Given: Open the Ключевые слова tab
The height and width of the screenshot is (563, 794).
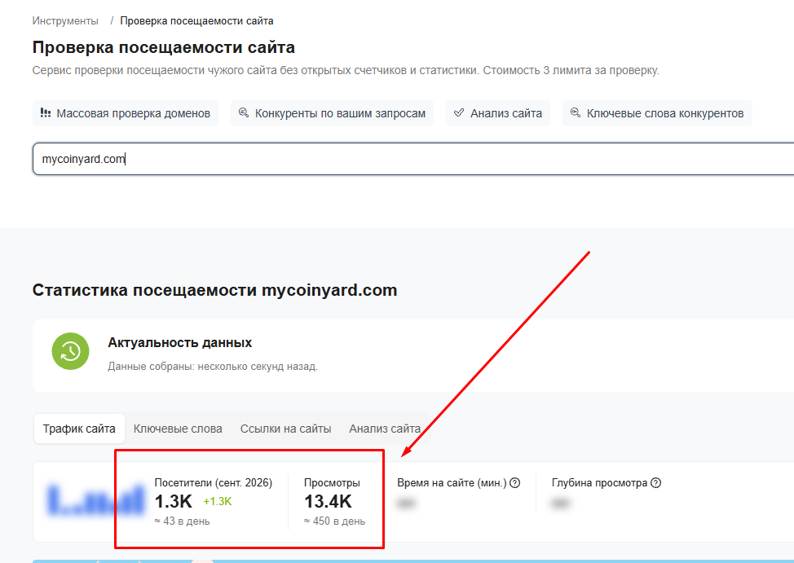Looking at the screenshot, I should click(x=178, y=429).
